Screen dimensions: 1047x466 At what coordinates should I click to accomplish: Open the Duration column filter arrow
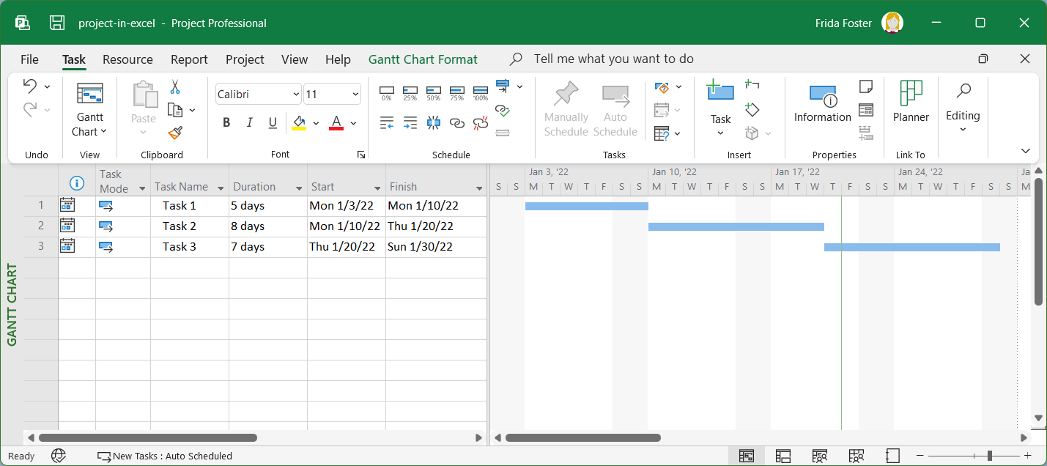pyautogui.click(x=299, y=188)
